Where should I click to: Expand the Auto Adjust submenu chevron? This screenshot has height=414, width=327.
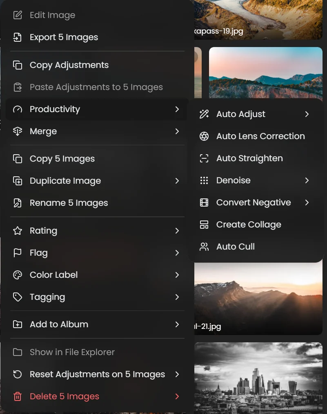[x=307, y=114]
